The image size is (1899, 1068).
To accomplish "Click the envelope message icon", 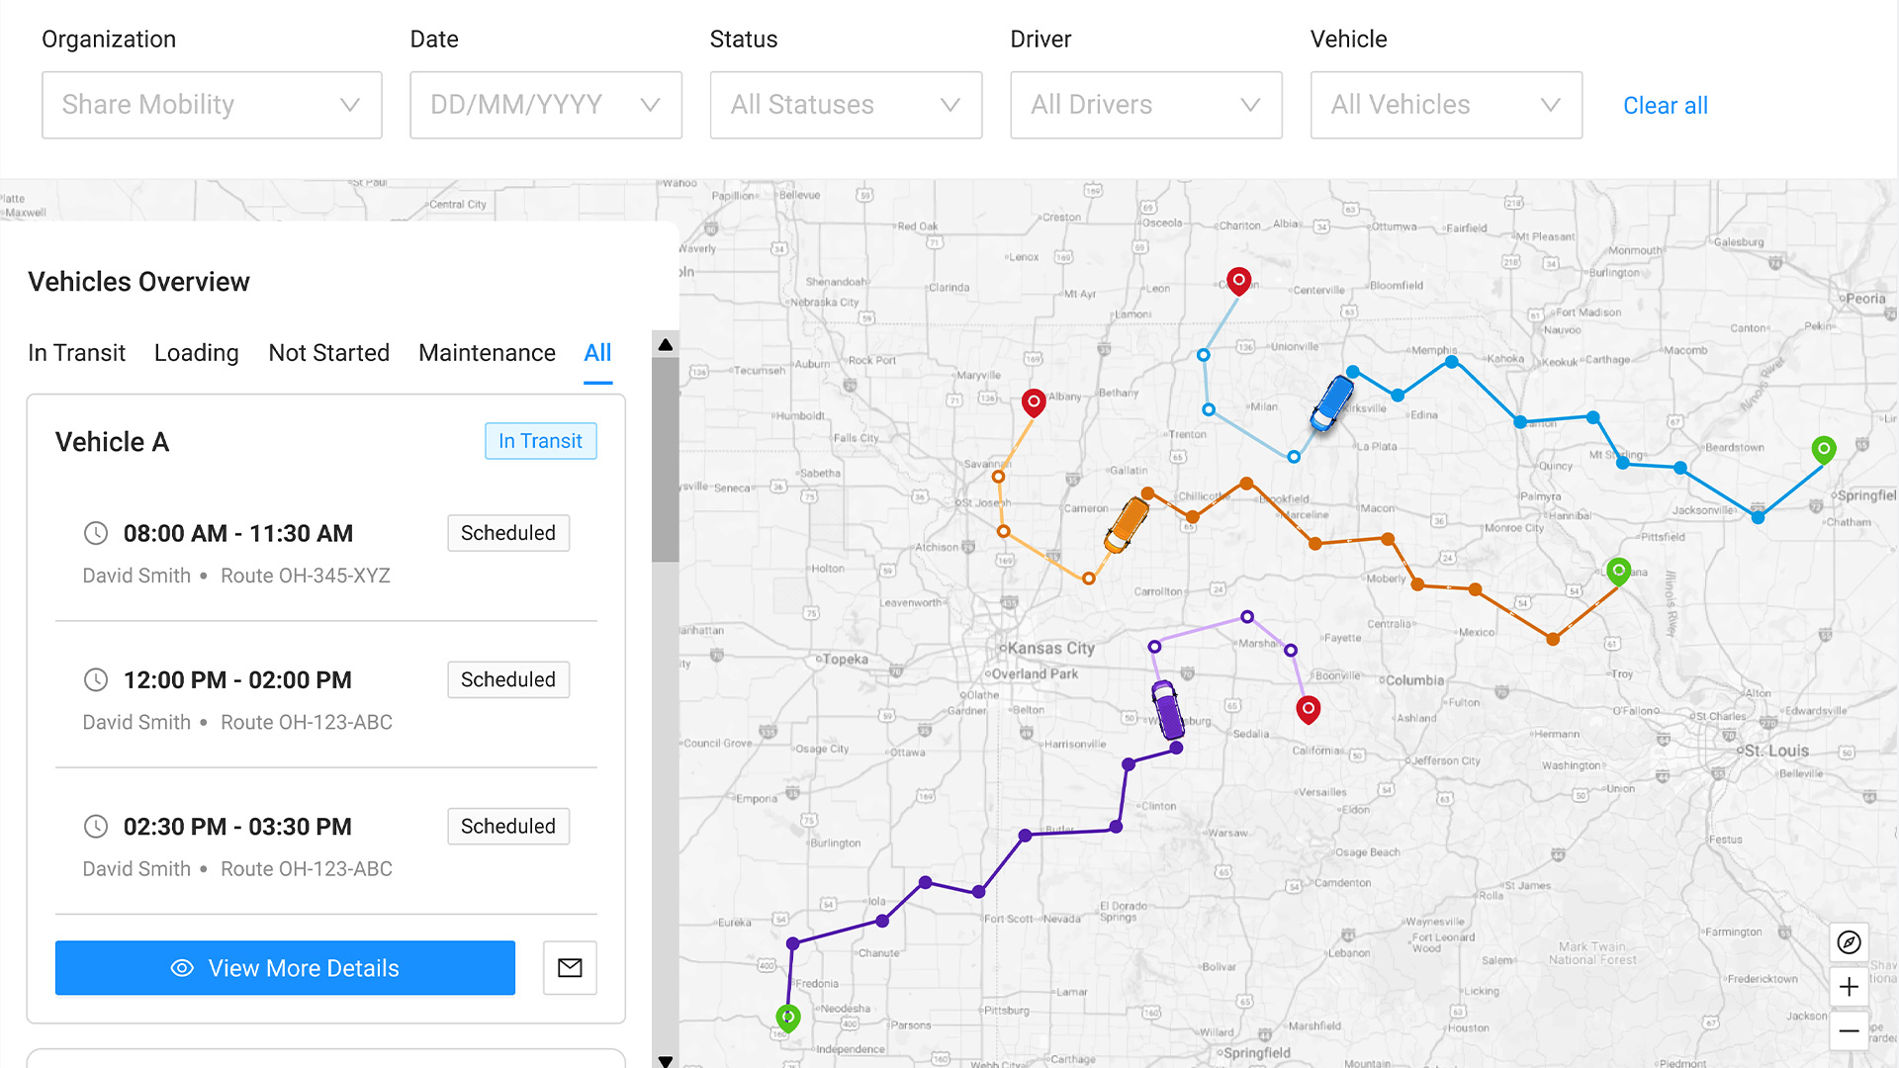I will click(x=570, y=967).
